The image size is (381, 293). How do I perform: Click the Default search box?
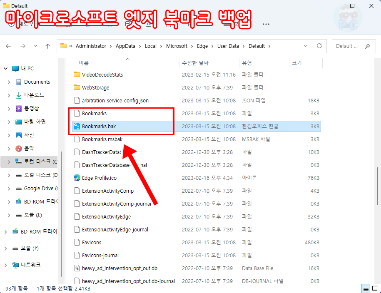pos(354,46)
